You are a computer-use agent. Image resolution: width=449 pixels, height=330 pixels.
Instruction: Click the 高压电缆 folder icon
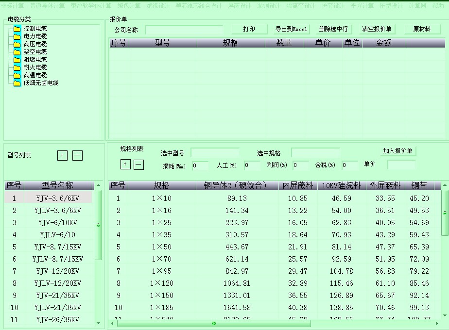point(17,44)
